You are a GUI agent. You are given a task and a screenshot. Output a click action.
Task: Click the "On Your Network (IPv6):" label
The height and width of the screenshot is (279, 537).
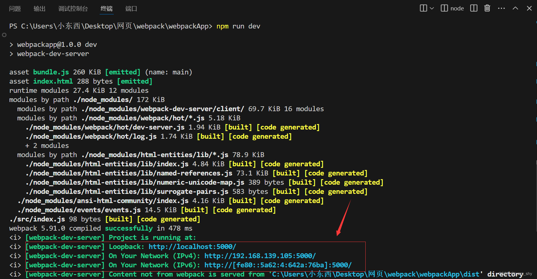(x=154, y=265)
